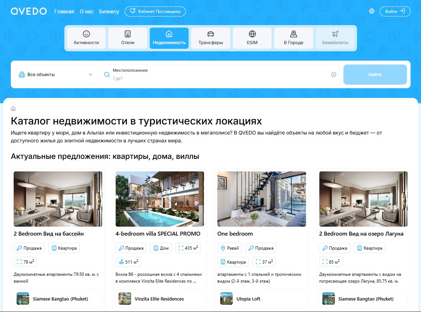Screen dimensions: 421x312
Task: Select О нас in the top menu
Action: click(x=86, y=11)
